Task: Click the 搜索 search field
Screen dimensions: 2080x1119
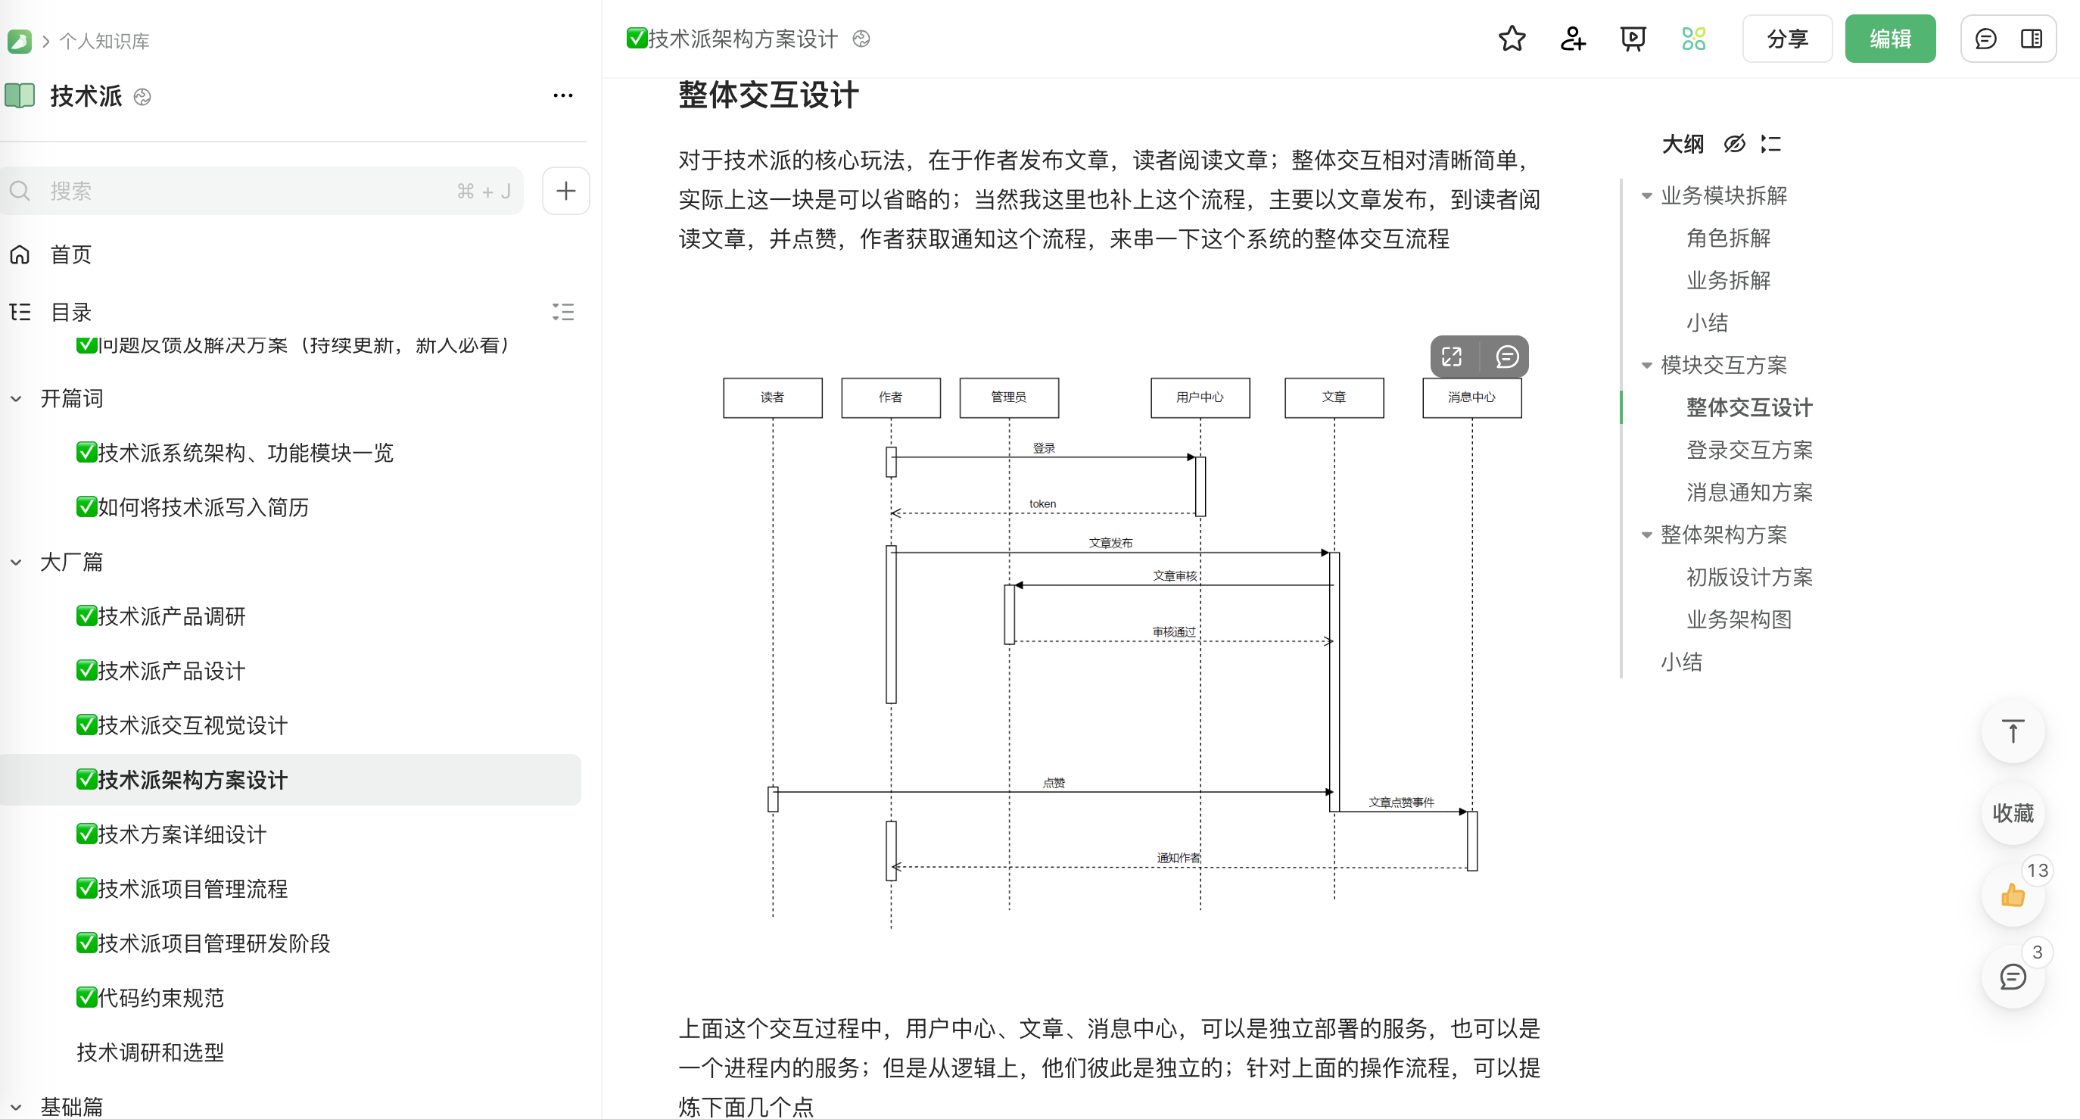Action: (242, 191)
